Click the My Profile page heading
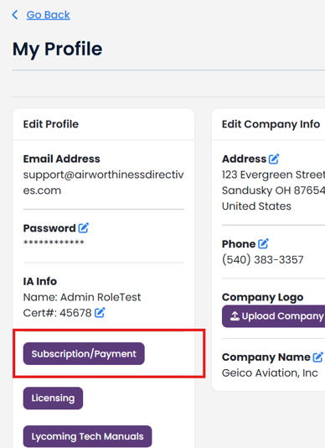 [57, 49]
